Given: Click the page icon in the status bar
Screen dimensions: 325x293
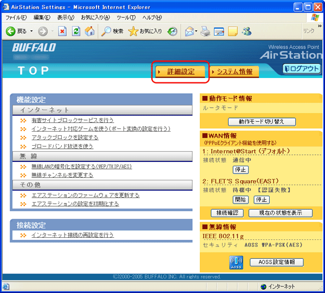Looking at the screenshot, I should coord(6,287).
